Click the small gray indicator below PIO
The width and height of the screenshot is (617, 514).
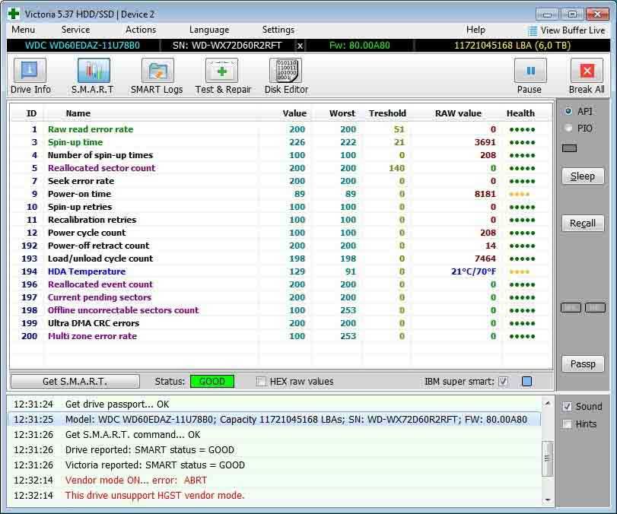(x=569, y=148)
